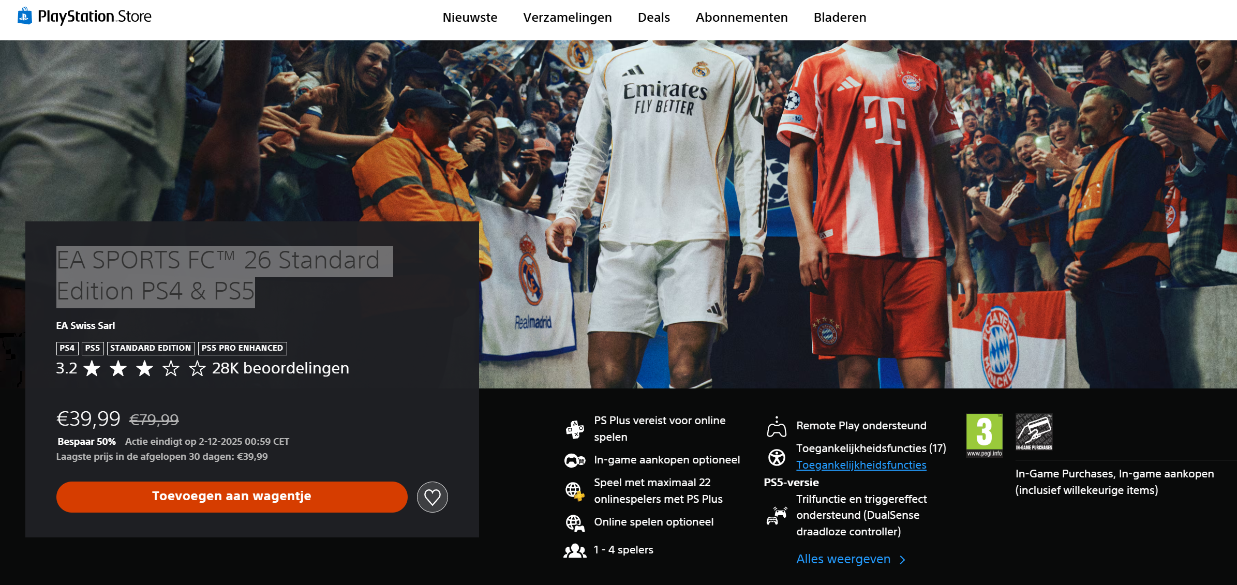Click the in-game aankopen controller icon
Screen dimensions: 1237x585
pyautogui.click(x=574, y=460)
